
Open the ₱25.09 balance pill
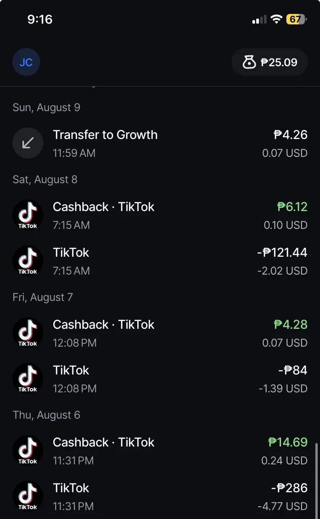270,62
